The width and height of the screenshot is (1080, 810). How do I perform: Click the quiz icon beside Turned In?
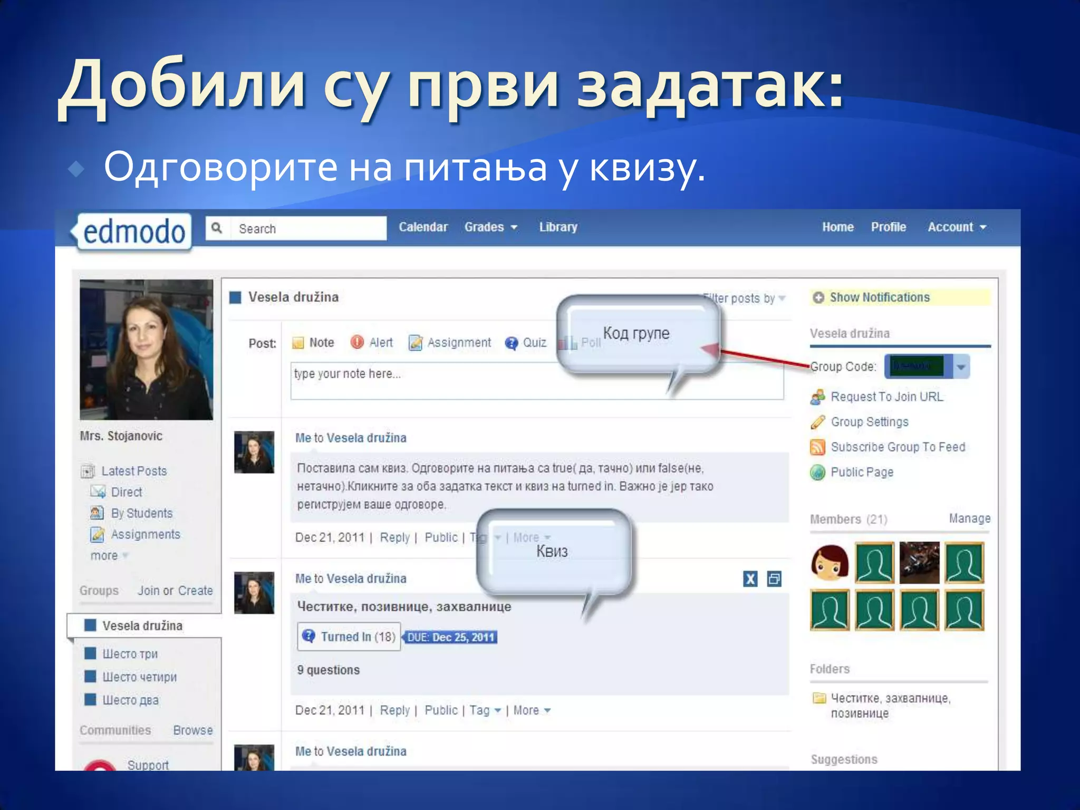(308, 636)
